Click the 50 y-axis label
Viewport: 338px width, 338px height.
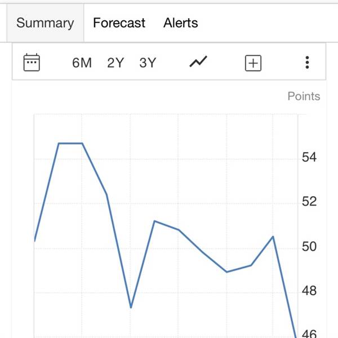[309, 246]
